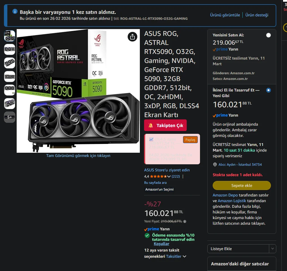Open the Listeye Ekle dropdown arrow
This screenshot has height=271, width=287.
point(273,249)
